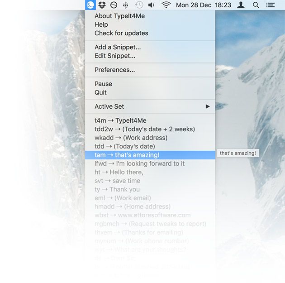Open the Wi-Fi status icon
This screenshot has width=285, height=283.
pos(166,5)
